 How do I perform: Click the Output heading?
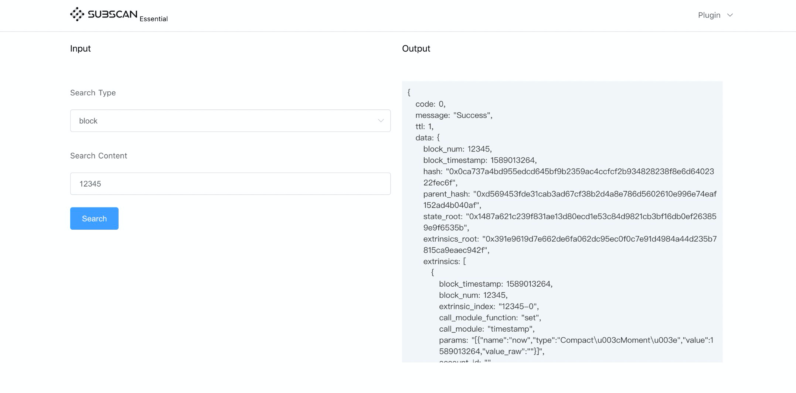(416, 48)
